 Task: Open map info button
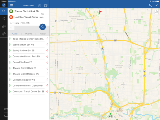click(x=156, y=12)
